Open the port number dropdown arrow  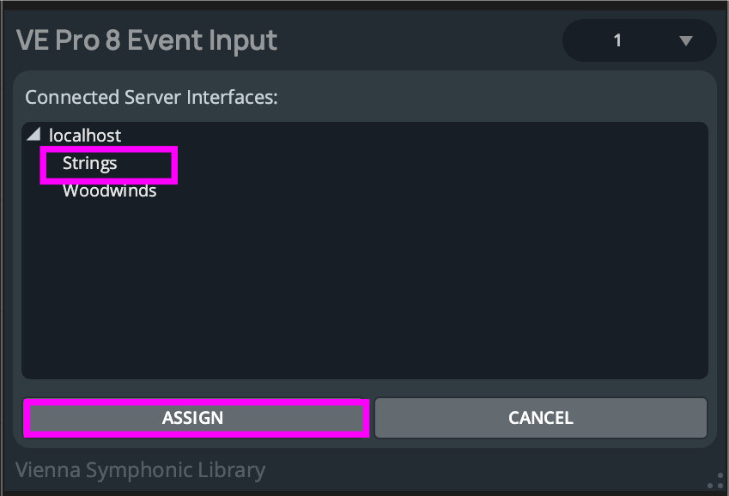(x=684, y=40)
